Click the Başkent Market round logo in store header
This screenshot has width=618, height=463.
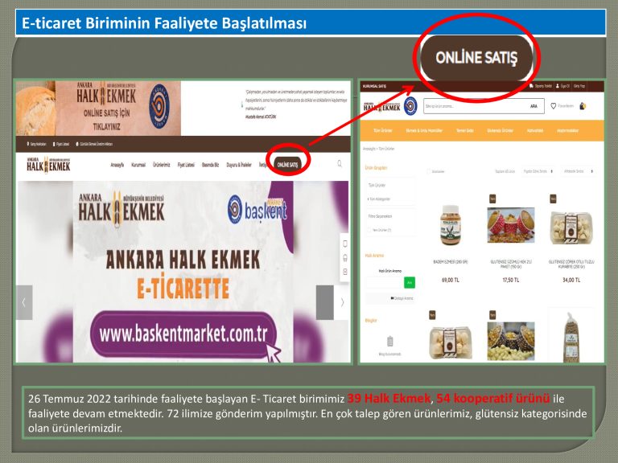click(x=410, y=106)
